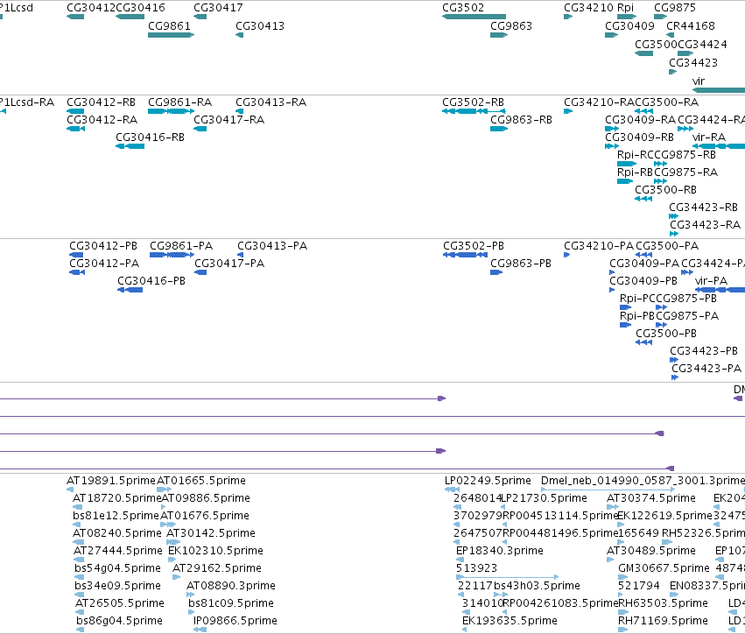Click the AT01665.5prime EST label
Screen dimensions: 745x634
[201, 481]
